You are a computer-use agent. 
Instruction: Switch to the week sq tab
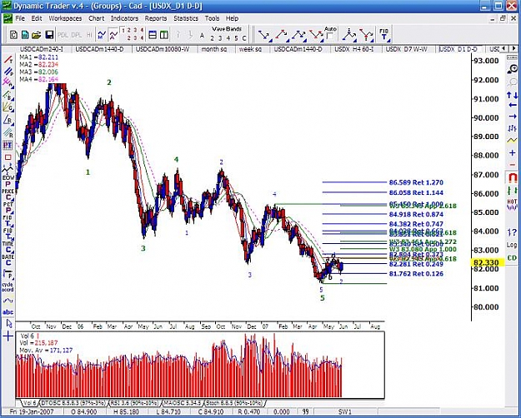(251, 49)
